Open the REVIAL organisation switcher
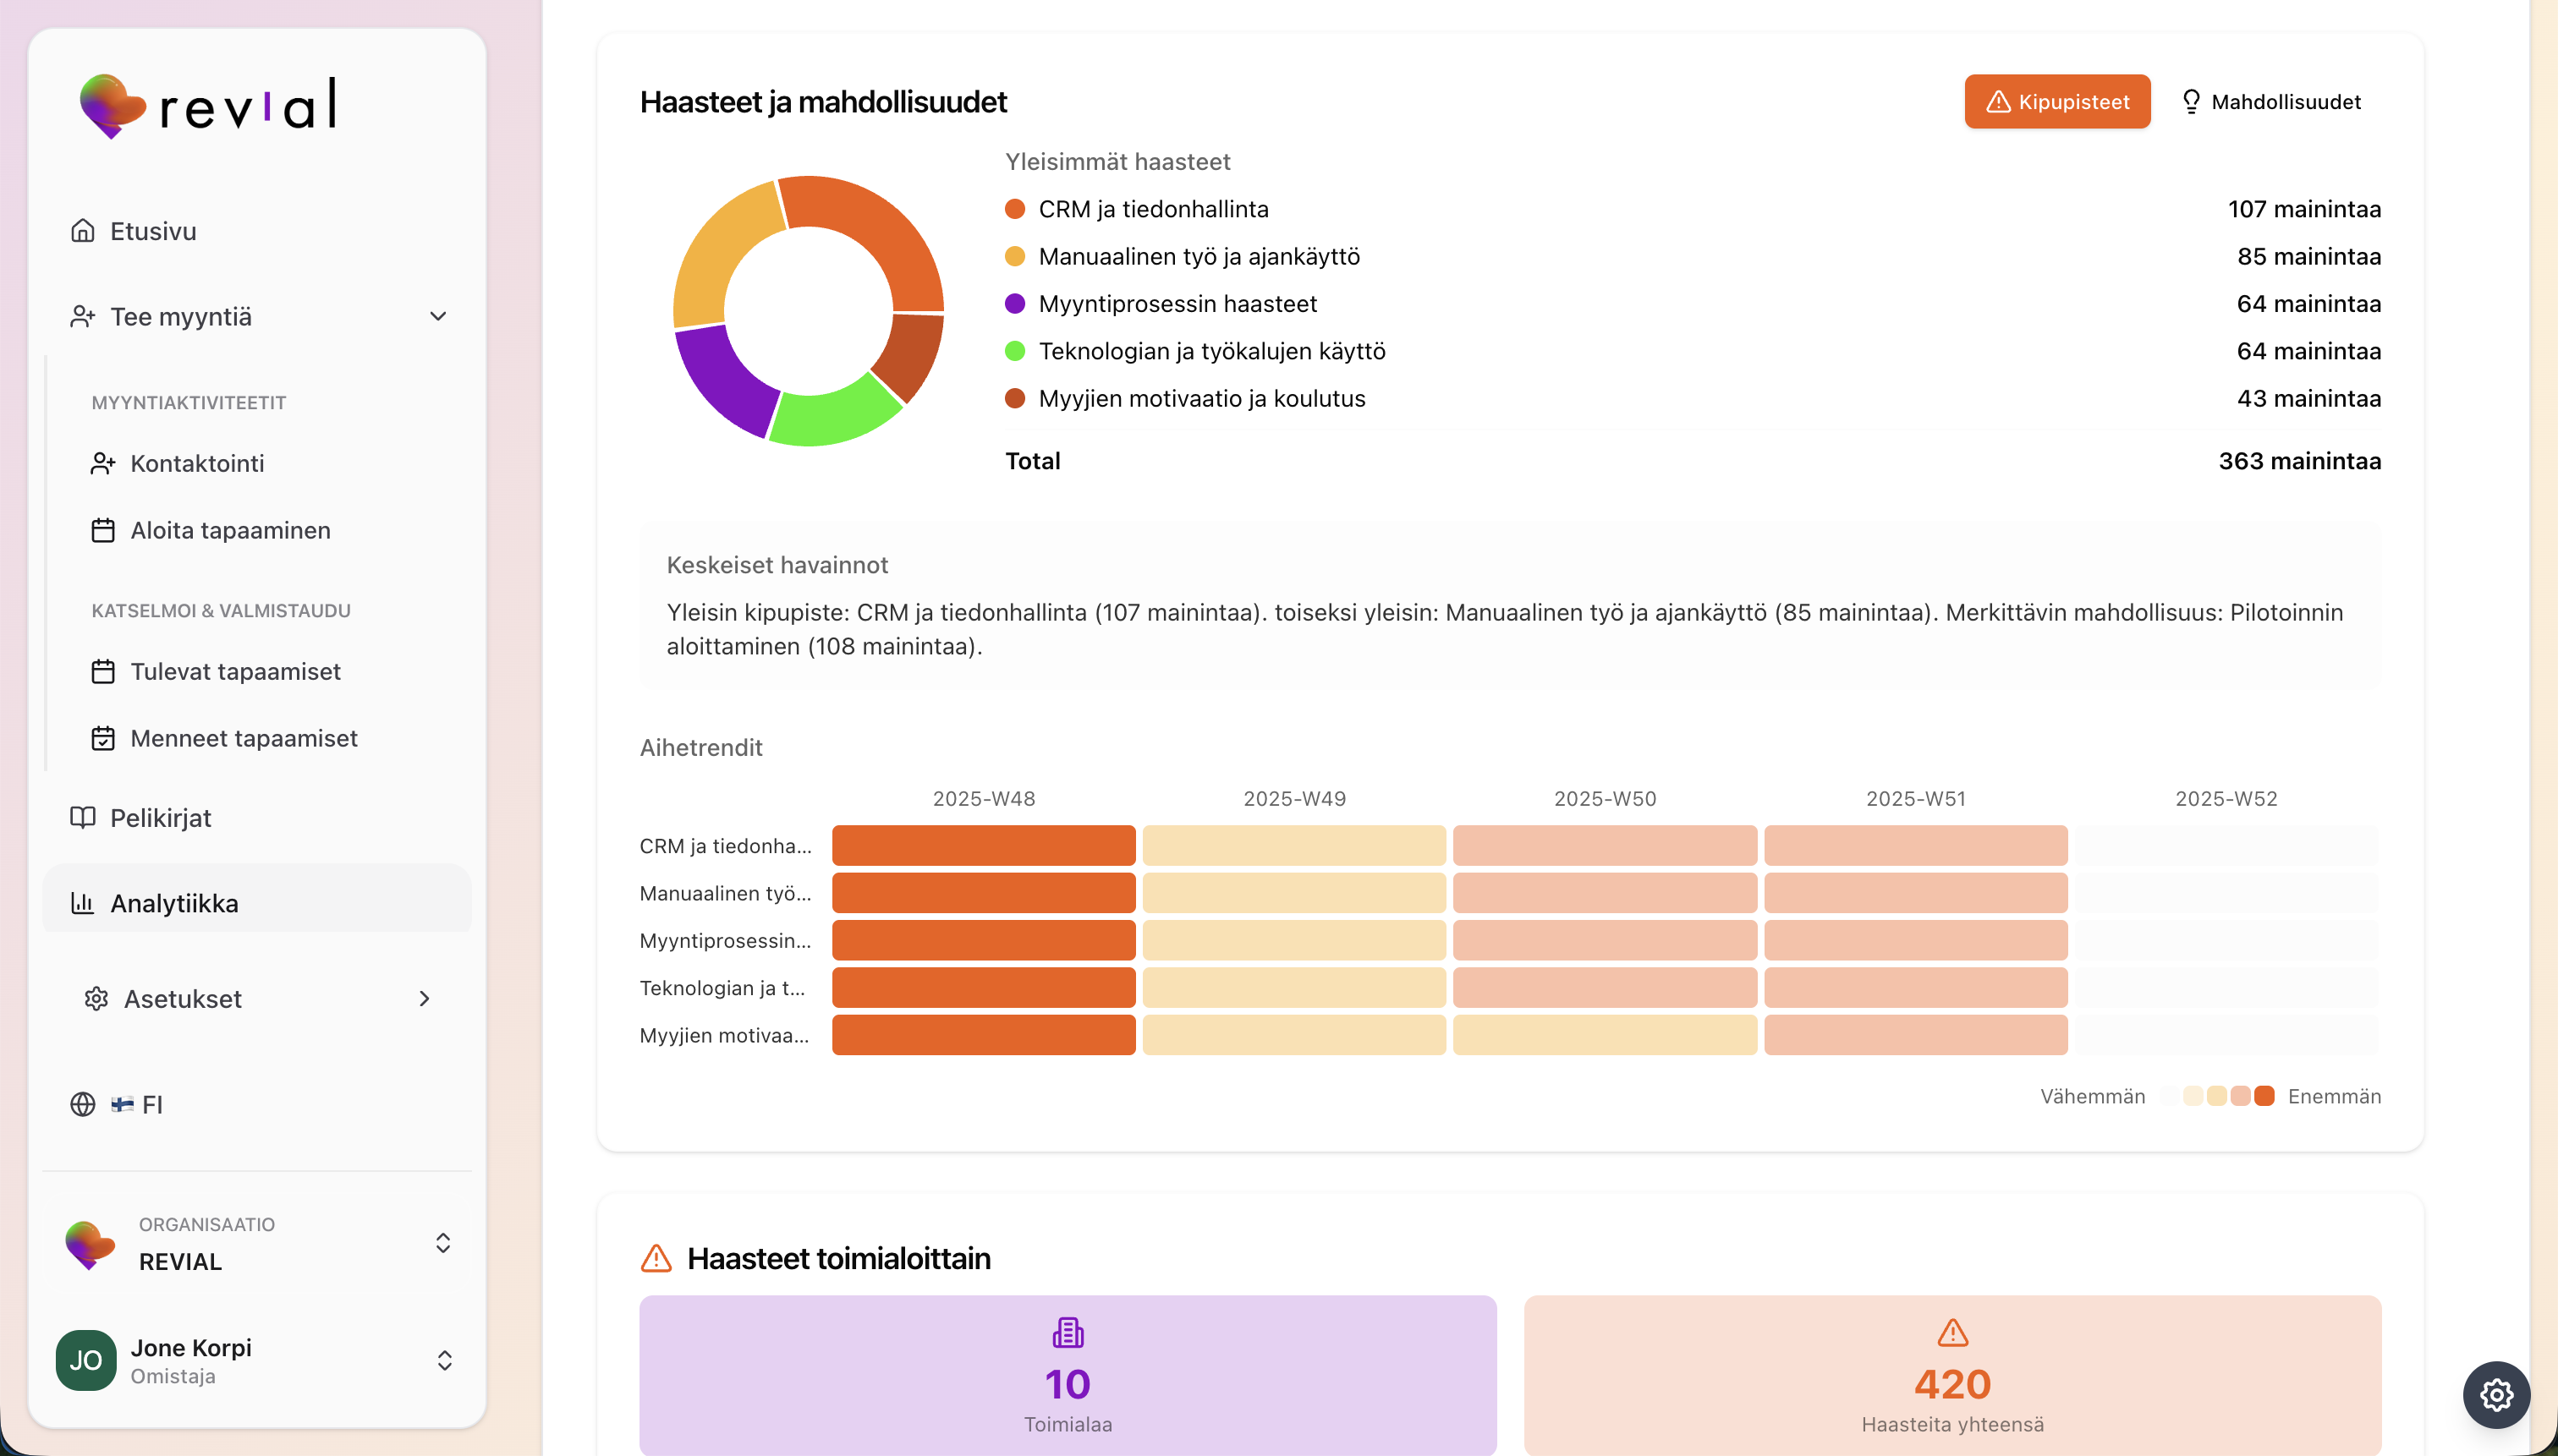Screen dimensions: 2558x1456 pyautogui.click(x=442, y=1243)
